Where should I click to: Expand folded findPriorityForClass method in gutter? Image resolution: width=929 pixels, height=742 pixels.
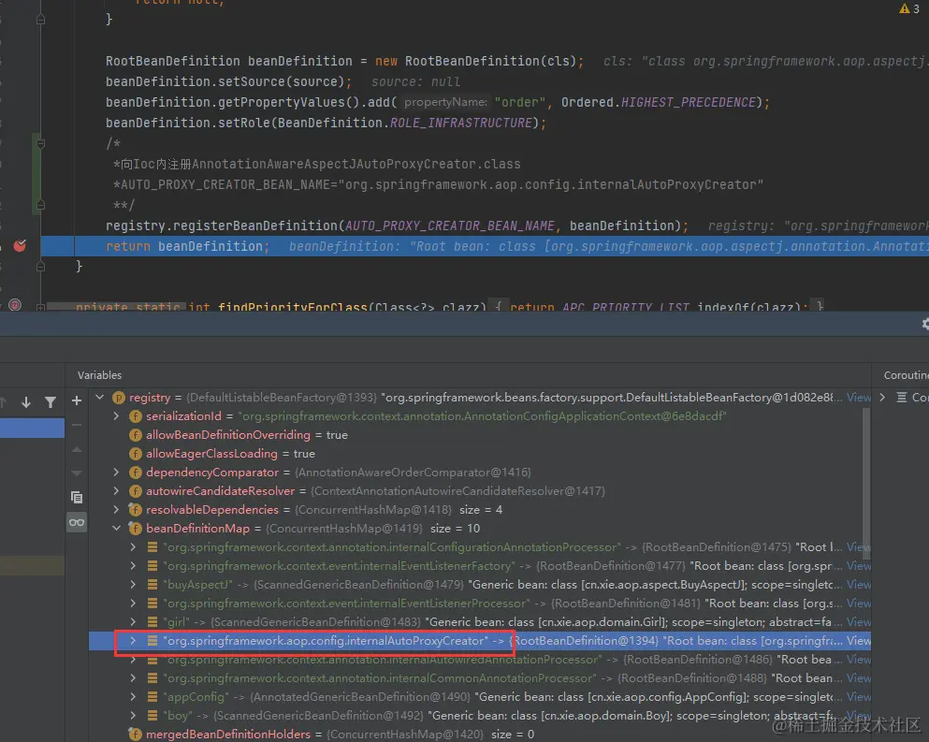point(40,307)
